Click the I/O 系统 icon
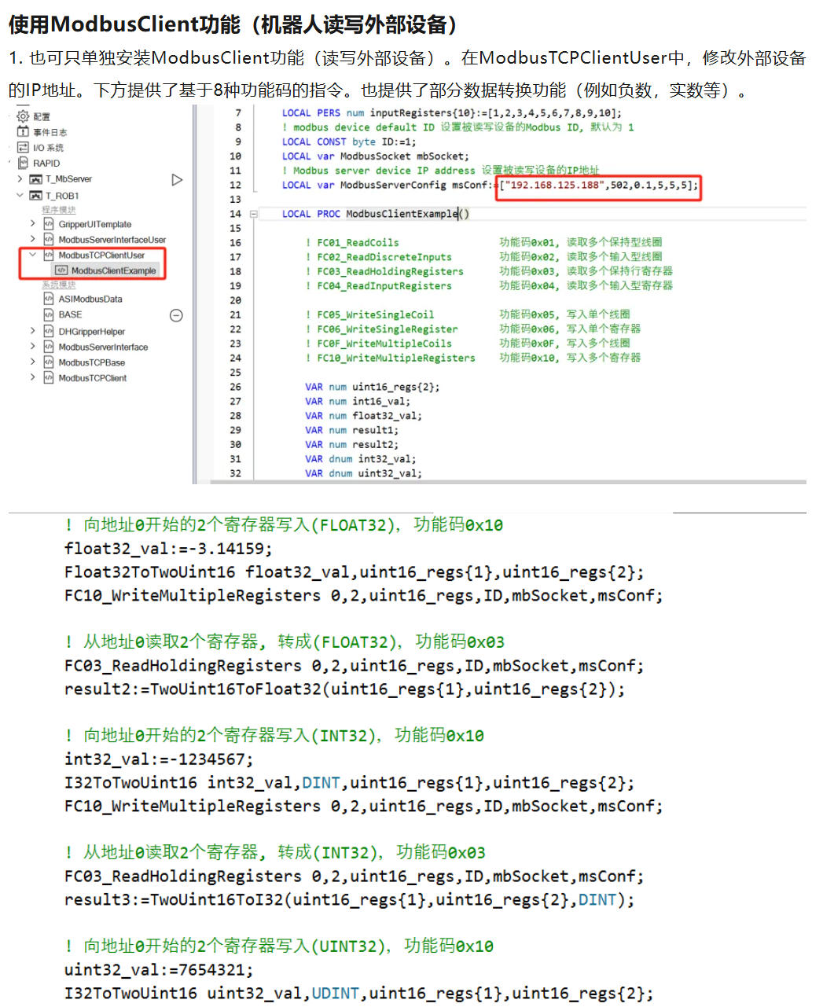The width and height of the screenshot is (823, 1007). (x=23, y=148)
